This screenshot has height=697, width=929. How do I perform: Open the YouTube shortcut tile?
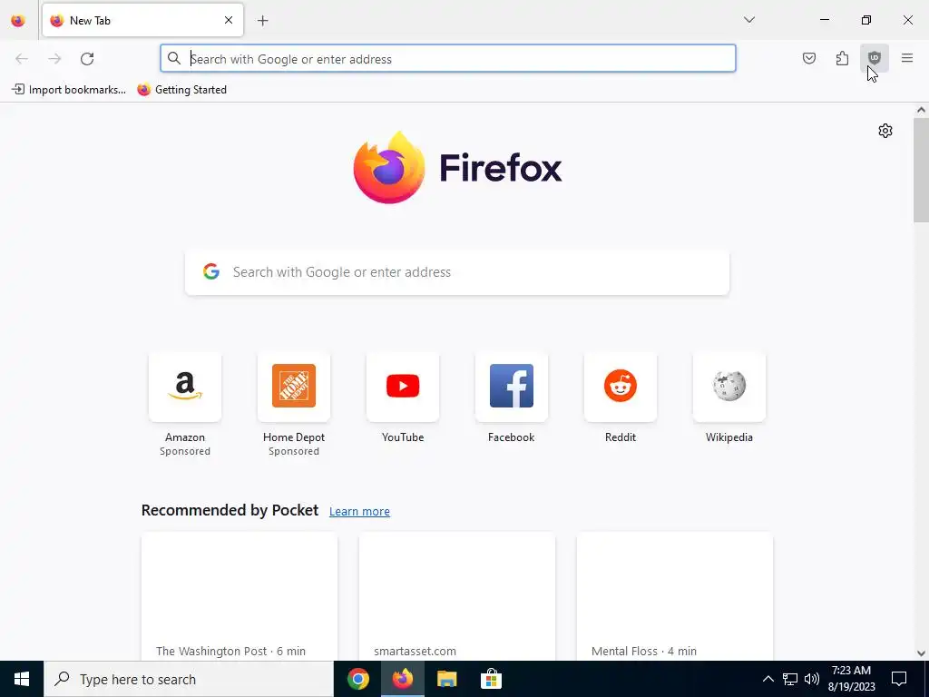[x=403, y=398]
